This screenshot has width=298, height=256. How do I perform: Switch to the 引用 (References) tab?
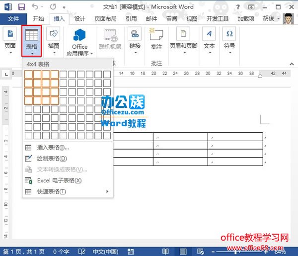(131, 18)
